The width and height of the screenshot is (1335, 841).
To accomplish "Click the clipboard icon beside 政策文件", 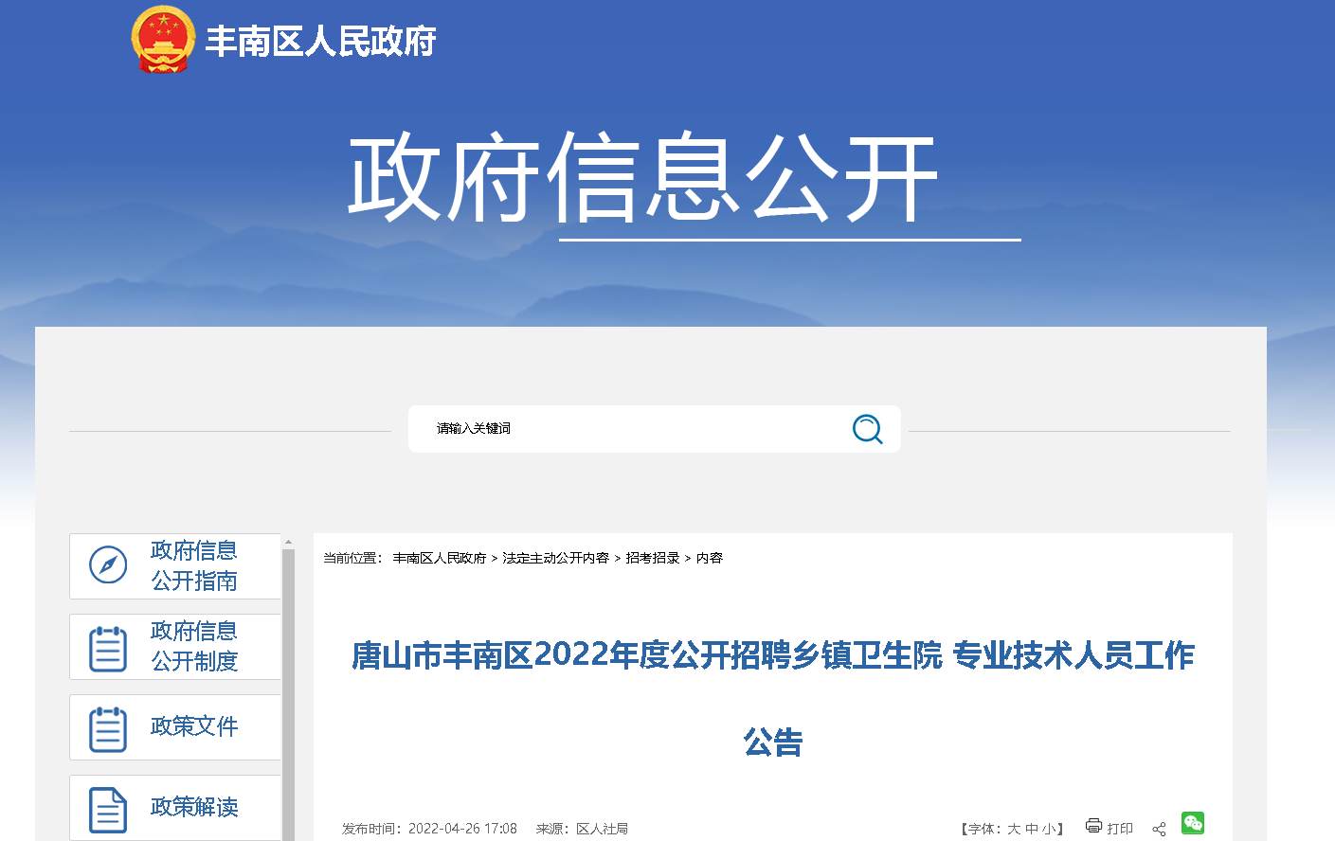I will pos(108,728).
